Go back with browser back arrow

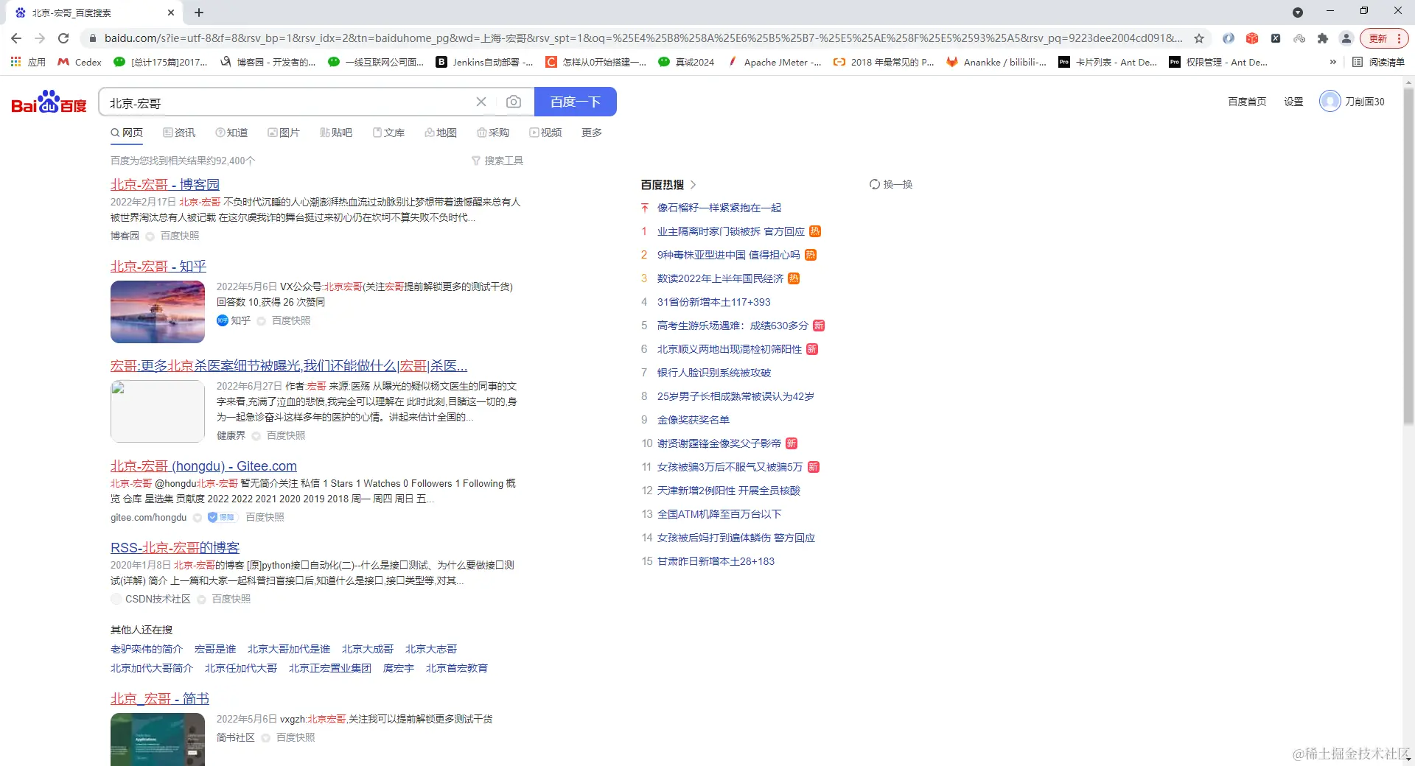16,38
